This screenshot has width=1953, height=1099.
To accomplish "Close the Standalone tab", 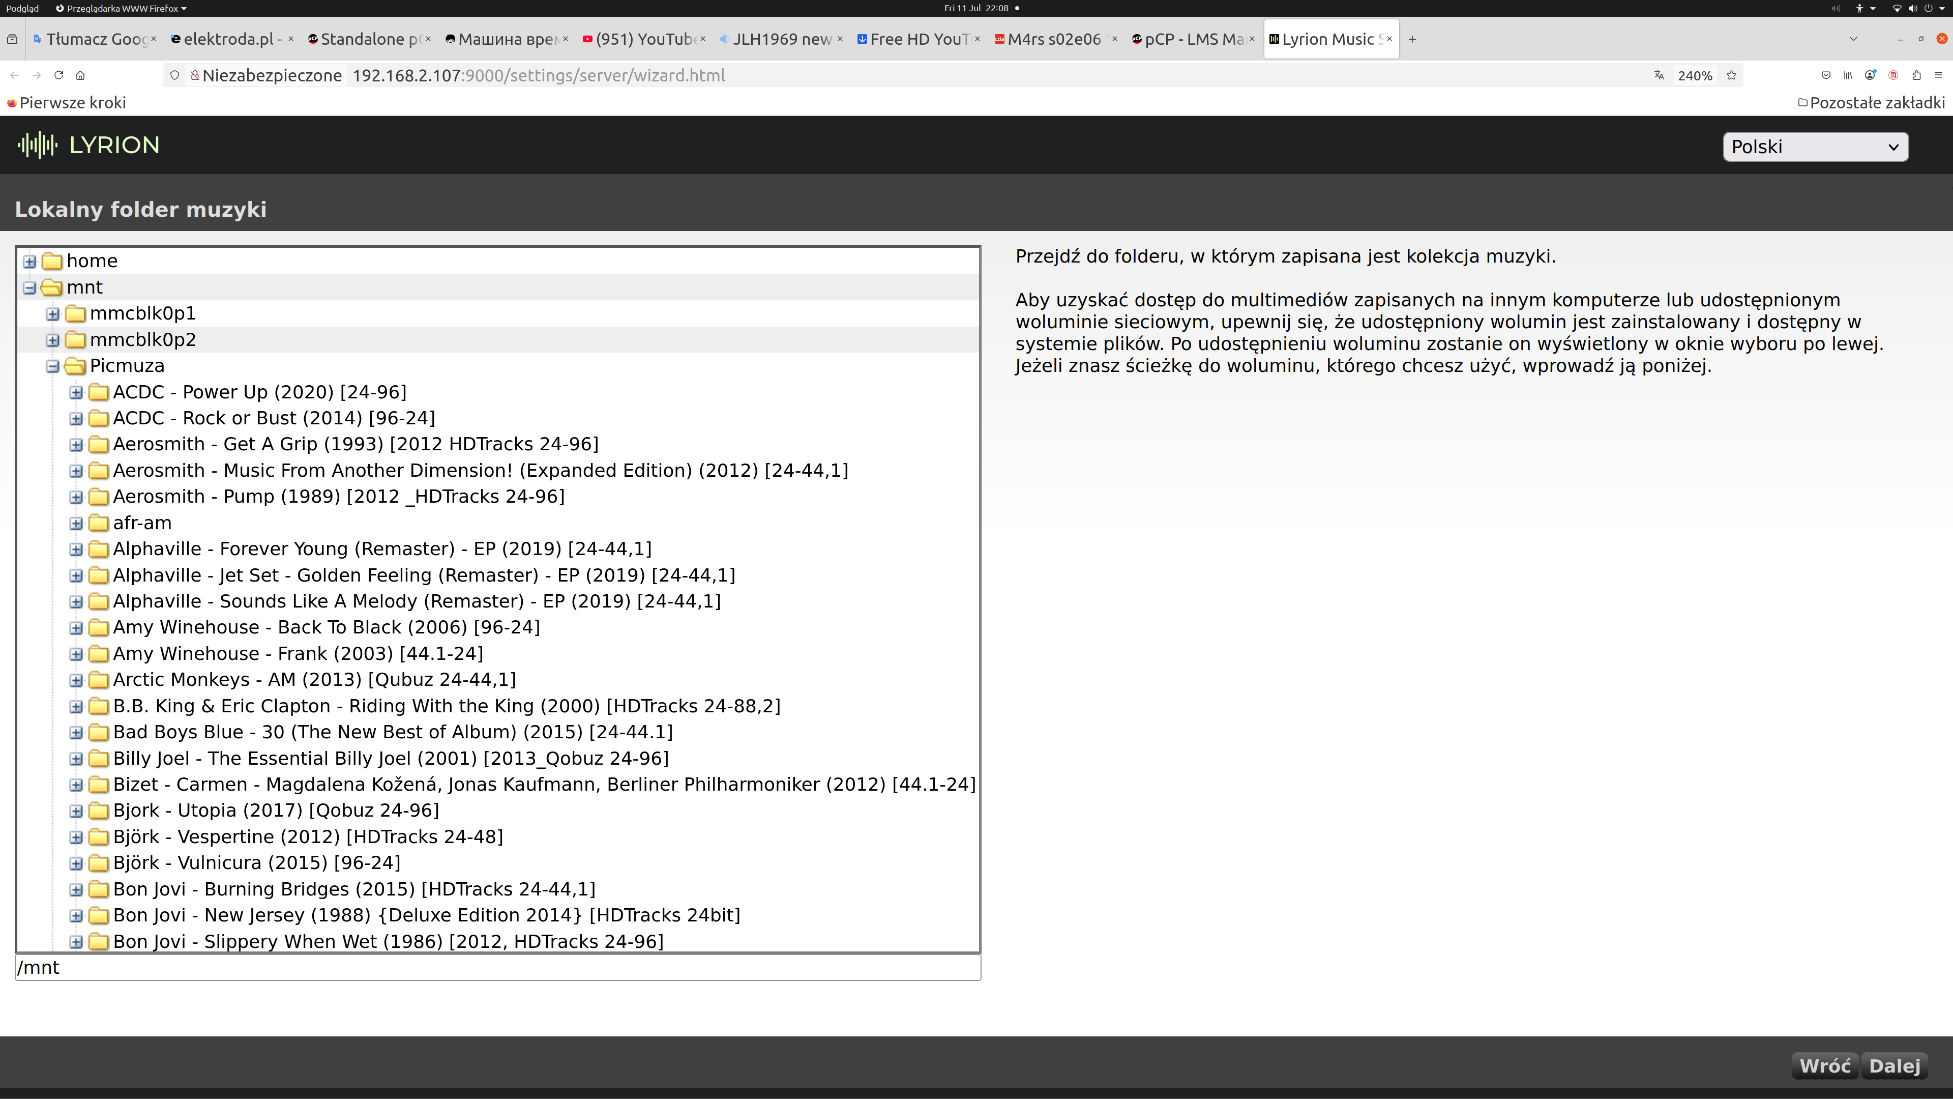I will point(428,39).
